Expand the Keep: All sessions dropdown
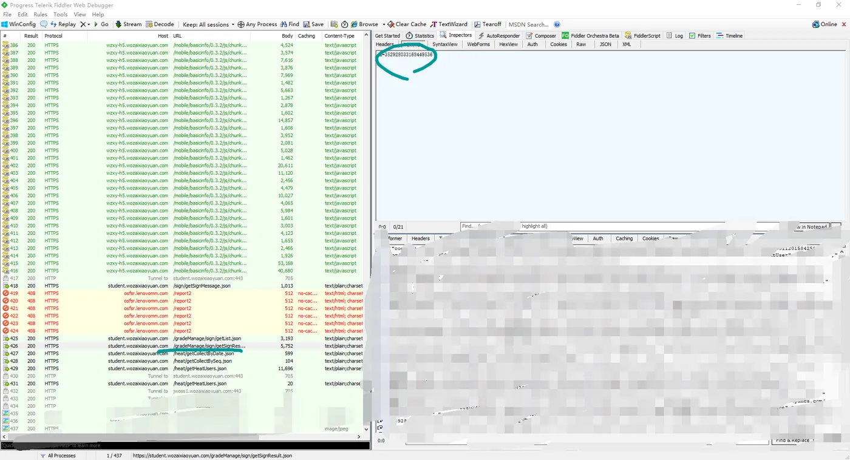Screen dimensions: 850x460 (208, 24)
